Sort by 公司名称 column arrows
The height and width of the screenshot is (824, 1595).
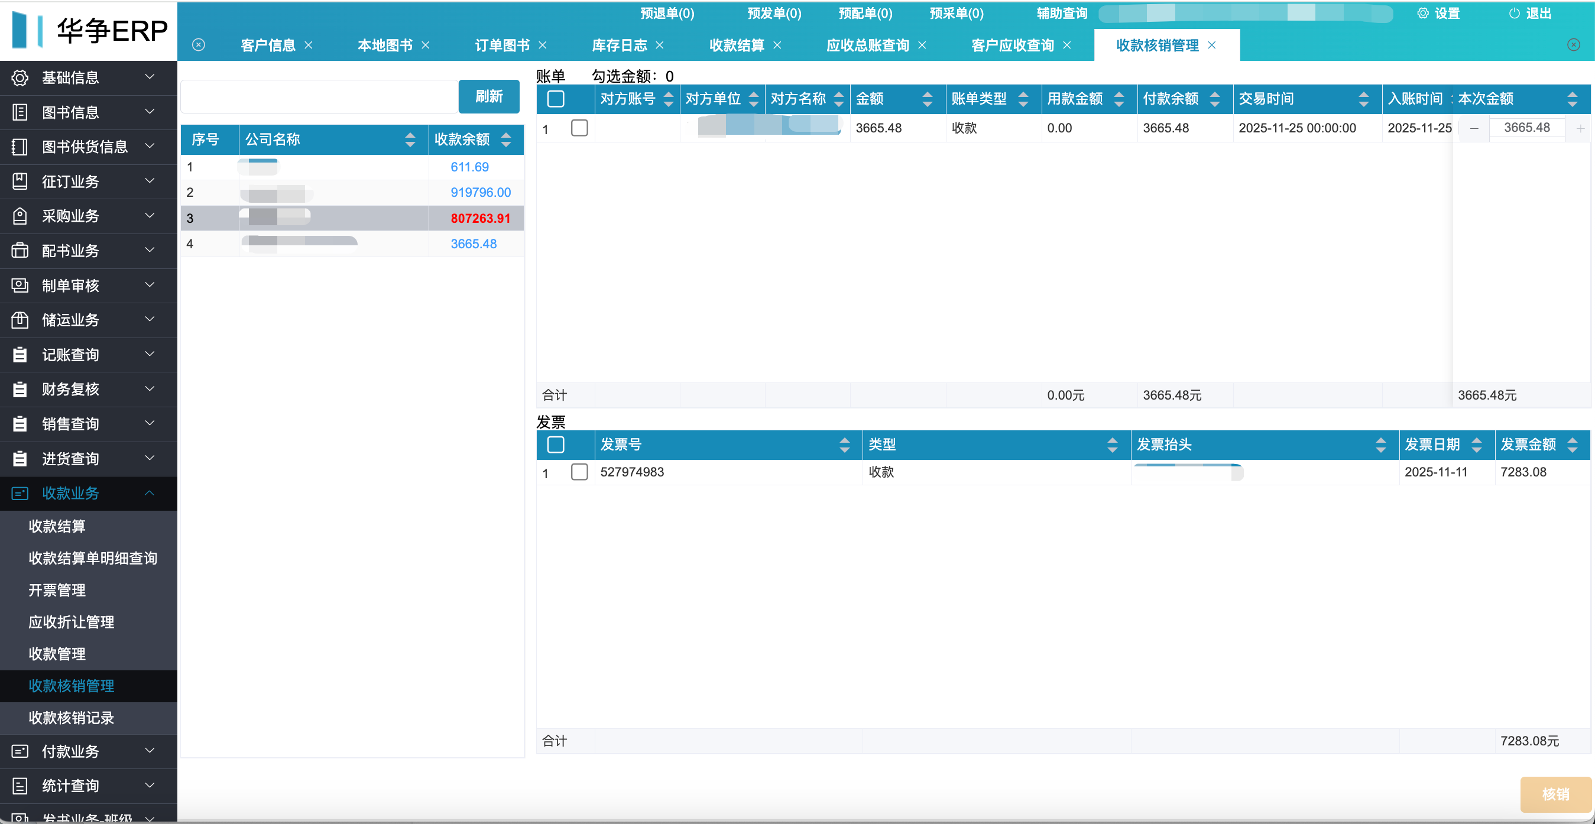pos(410,140)
